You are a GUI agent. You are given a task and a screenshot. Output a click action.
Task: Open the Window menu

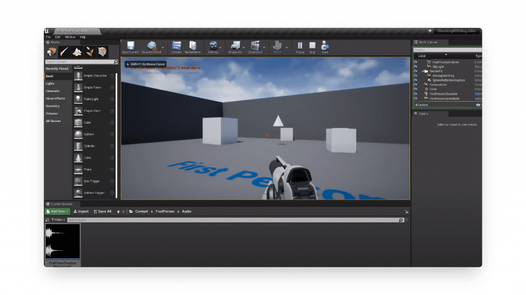pos(70,37)
